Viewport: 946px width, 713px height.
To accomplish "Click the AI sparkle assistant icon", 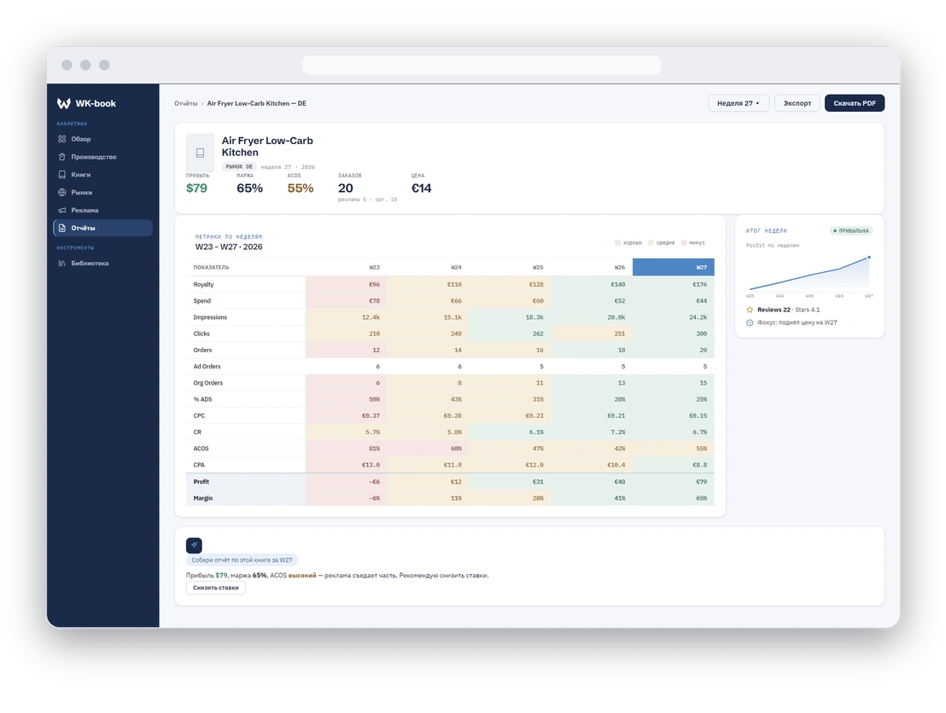I will [194, 545].
